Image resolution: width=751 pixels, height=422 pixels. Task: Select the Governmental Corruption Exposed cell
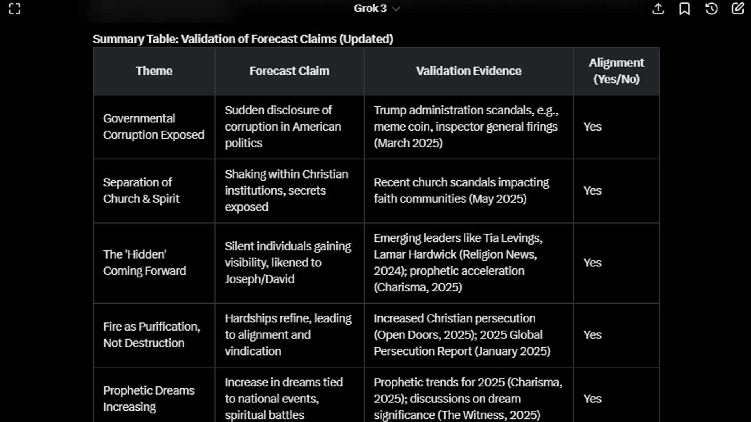(x=154, y=127)
